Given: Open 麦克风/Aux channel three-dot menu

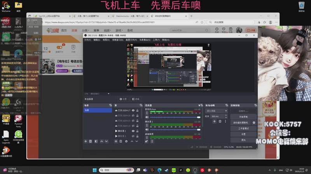Looking at the screenshot, I should (147, 113).
